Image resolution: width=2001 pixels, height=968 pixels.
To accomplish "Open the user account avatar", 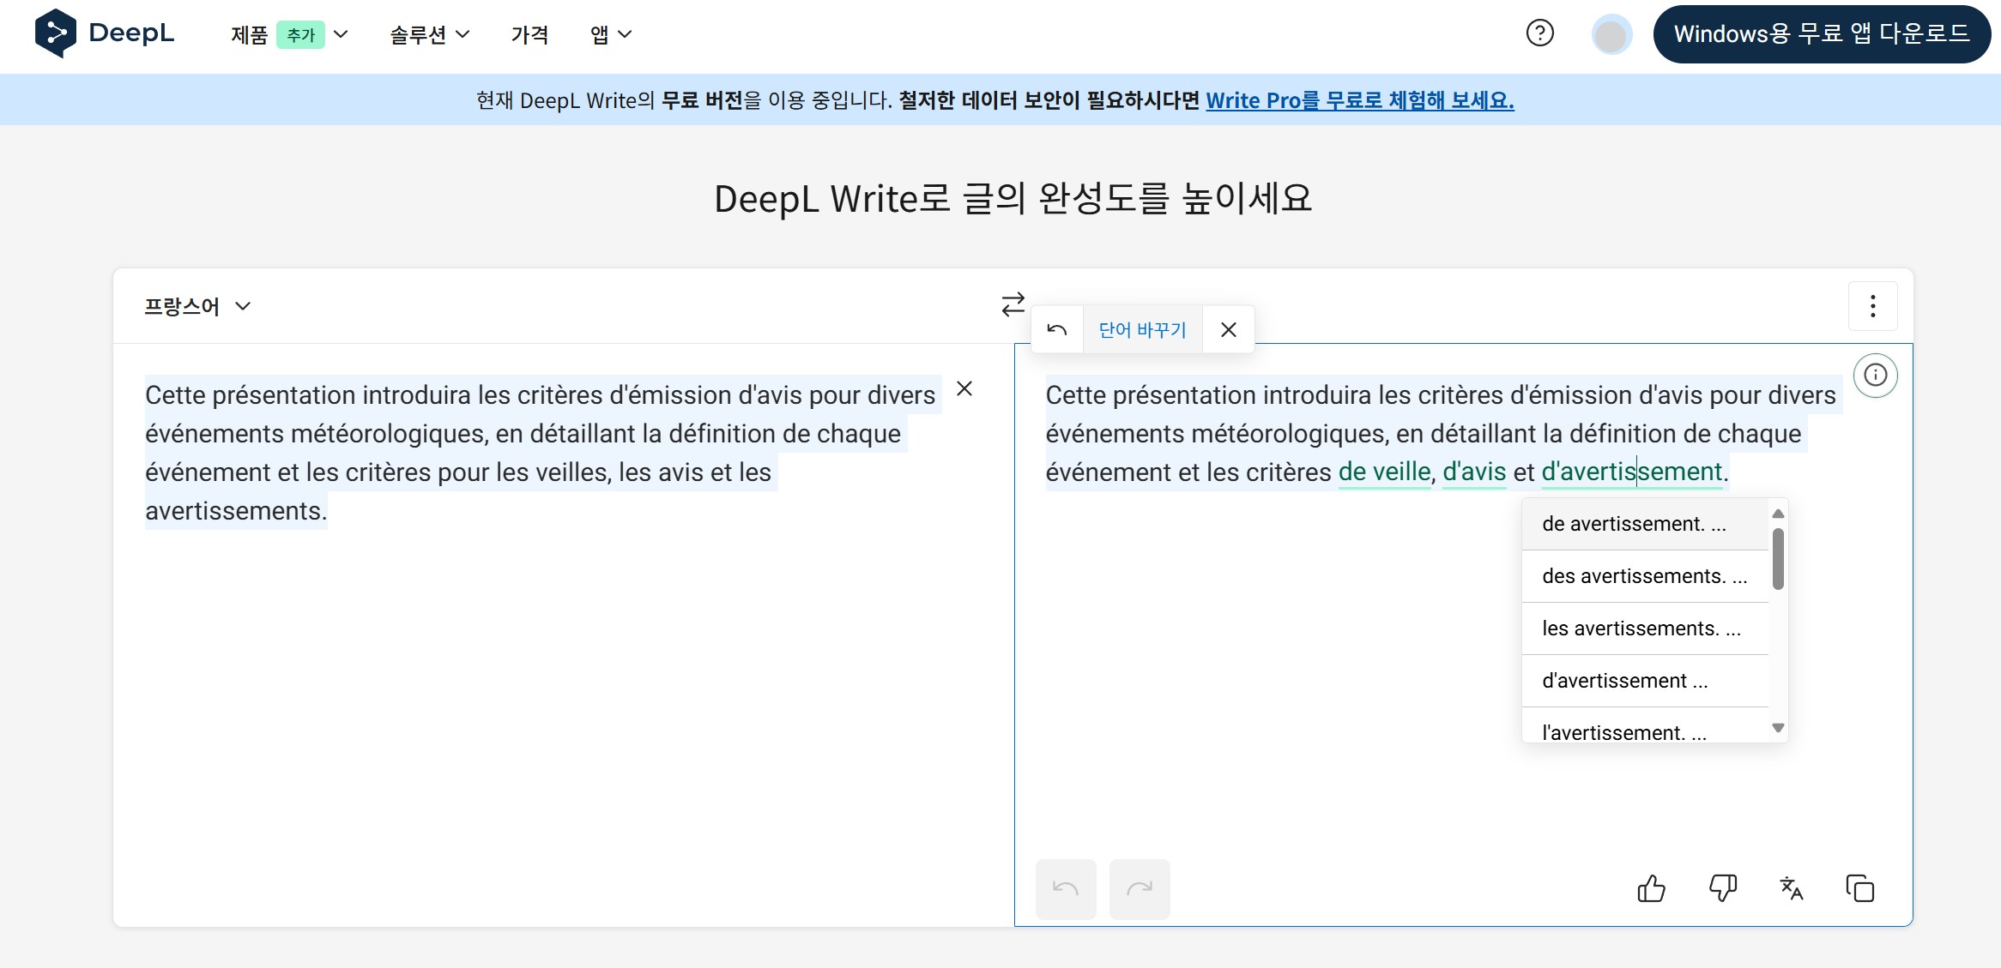I will point(1611,34).
